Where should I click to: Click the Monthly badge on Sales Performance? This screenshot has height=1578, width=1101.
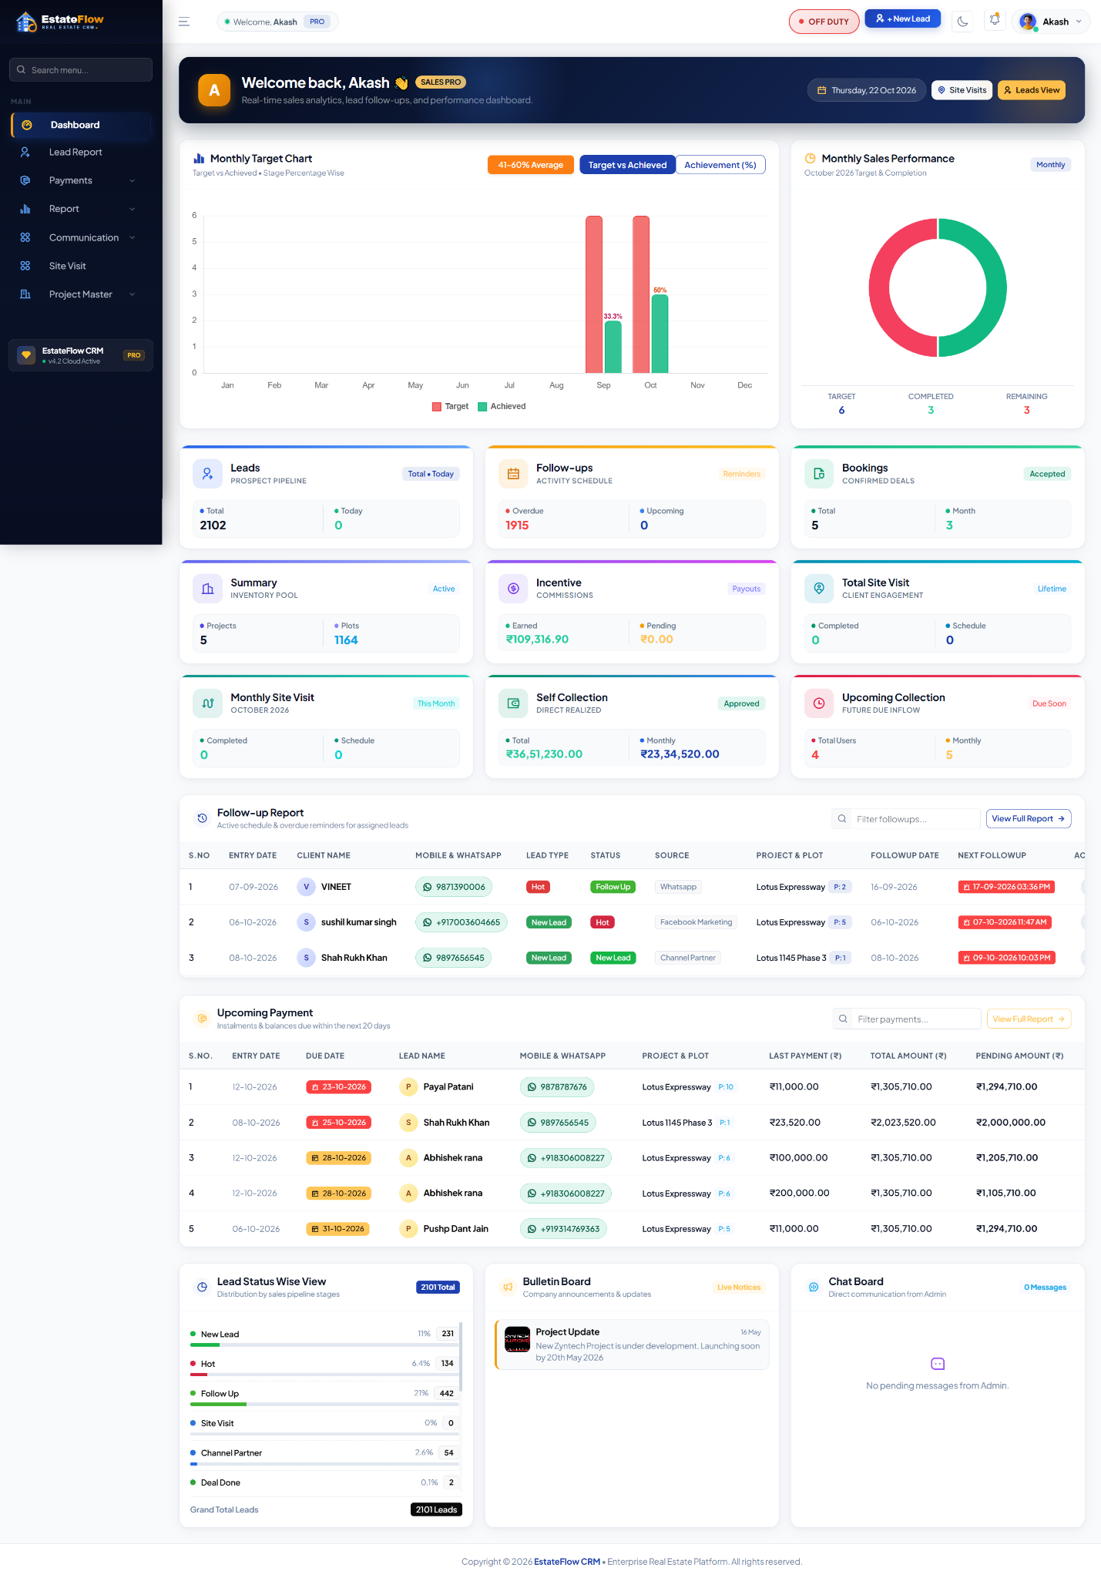point(1050,165)
